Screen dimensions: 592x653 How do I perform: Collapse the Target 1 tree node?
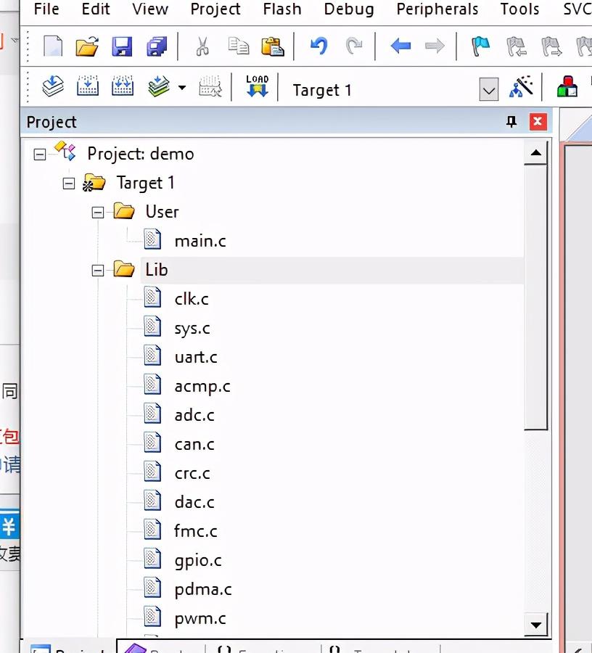click(x=69, y=184)
